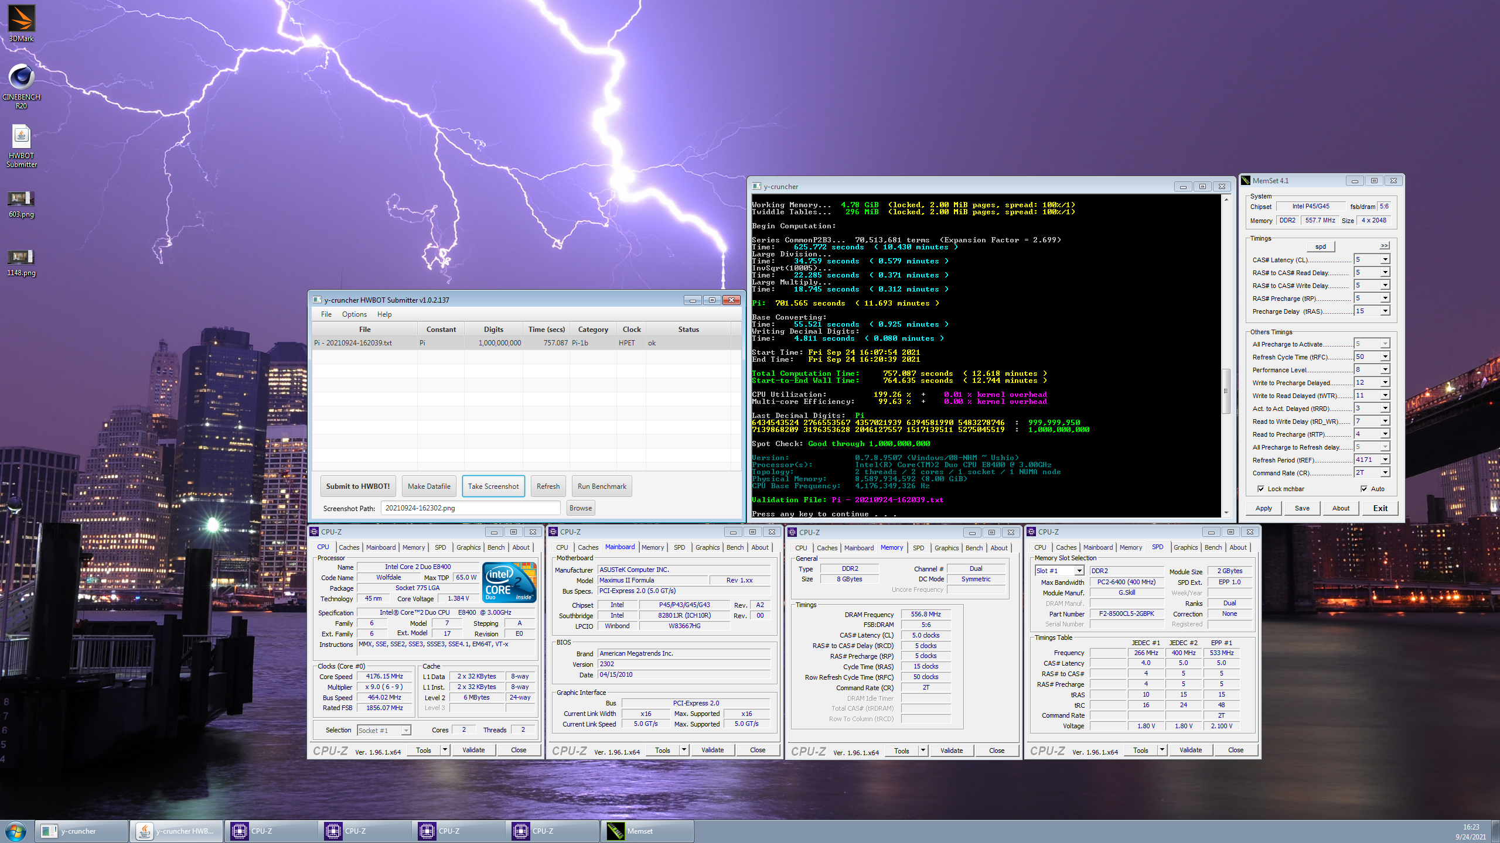
Task: Open Precharge Delay (tRAS) dropdown
Action: (x=1385, y=311)
